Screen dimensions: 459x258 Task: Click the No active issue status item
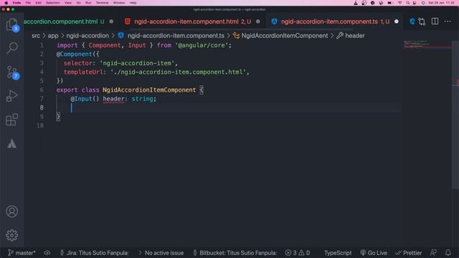click(x=161, y=253)
